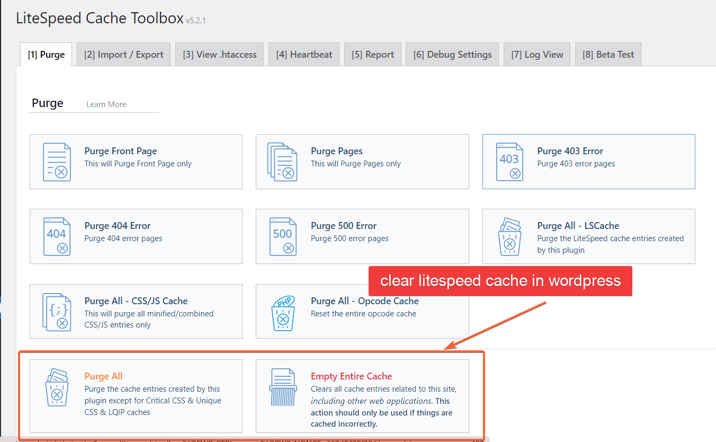Open the Import / Export tab
Screen dimensions: 716x442
[123, 55]
